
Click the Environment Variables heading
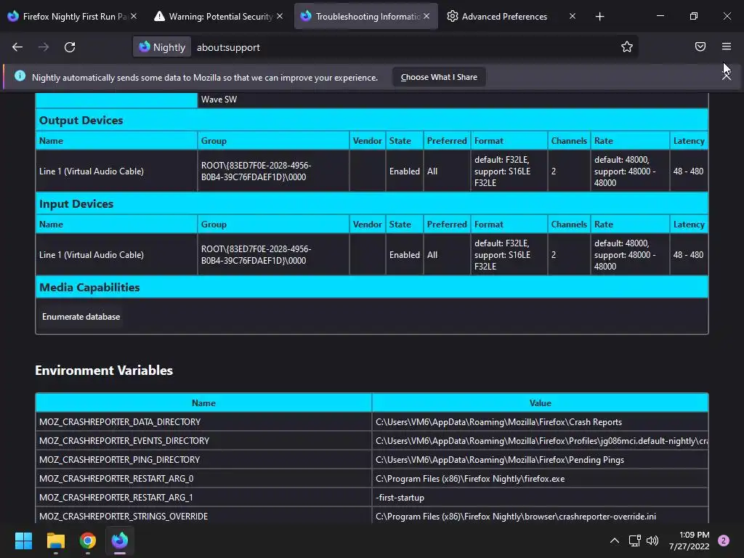(104, 371)
